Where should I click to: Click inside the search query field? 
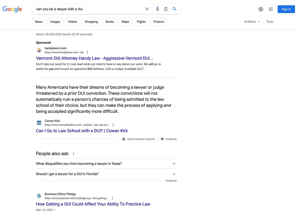[89, 9]
